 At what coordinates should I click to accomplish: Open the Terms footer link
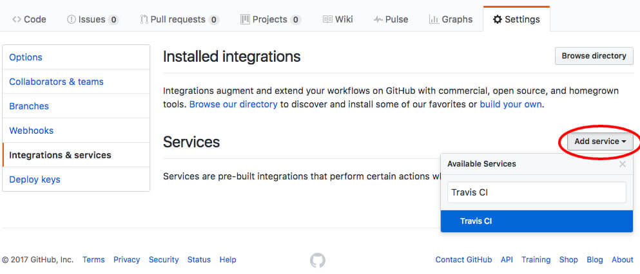tap(93, 260)
